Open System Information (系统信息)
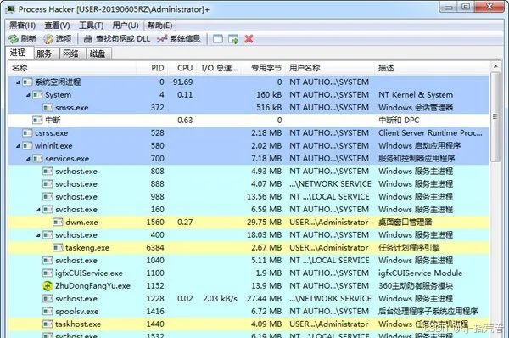 (178, 39)
